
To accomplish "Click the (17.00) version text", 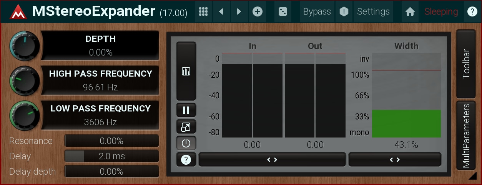I will click(x=173, y=13).
